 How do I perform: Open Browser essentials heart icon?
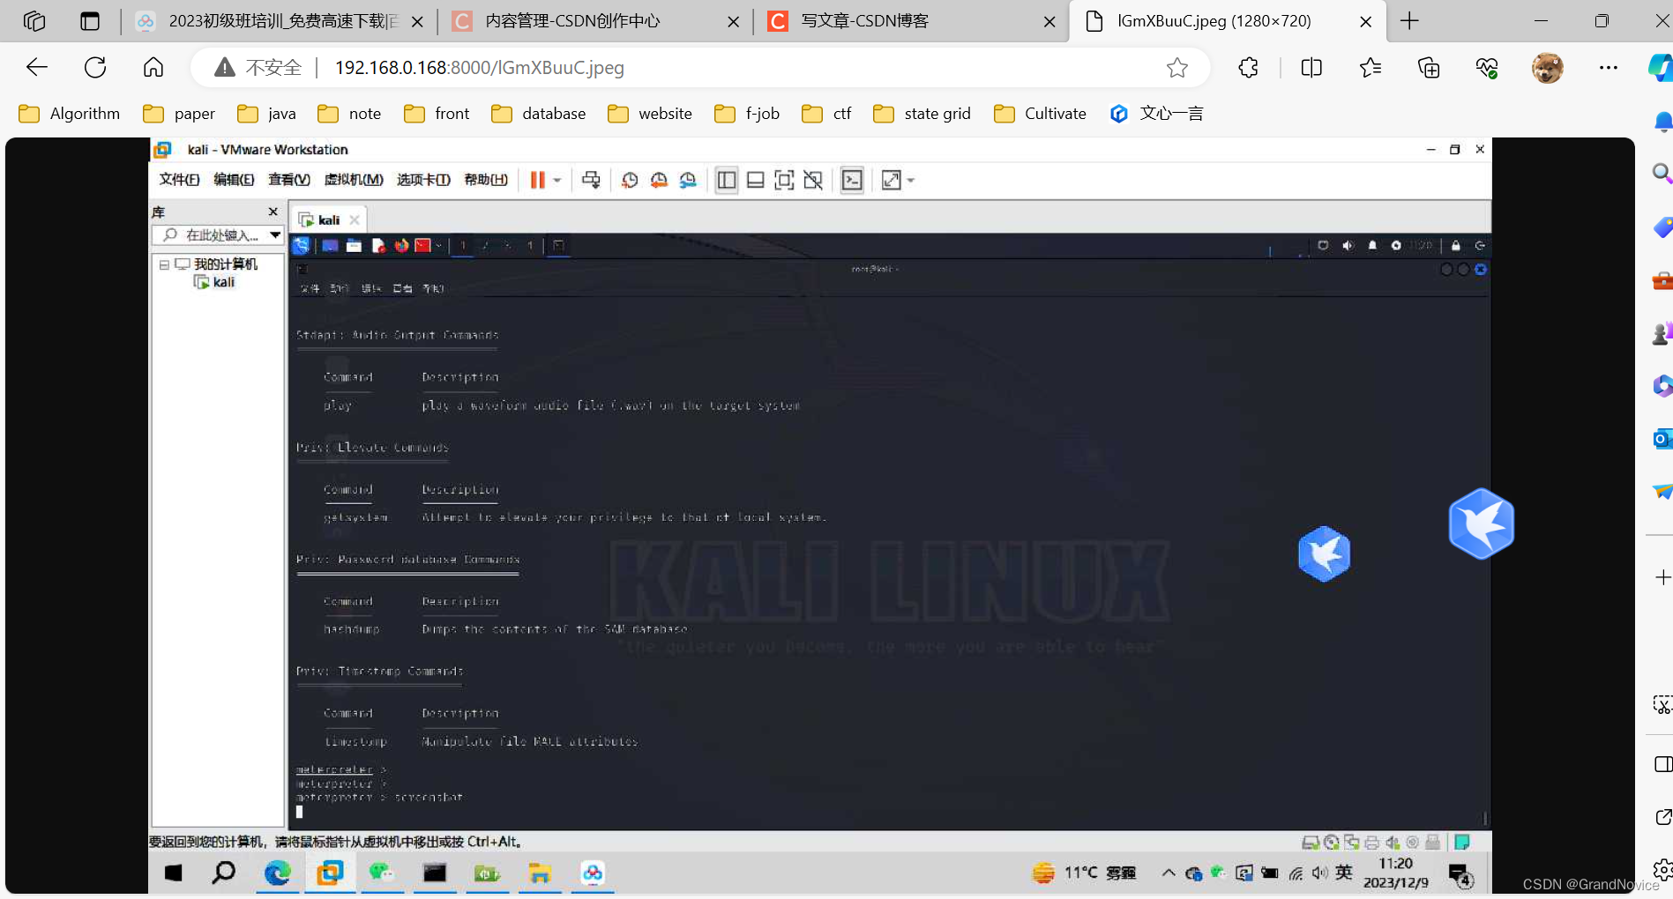pyautogui.click(x=1487, y=67)
